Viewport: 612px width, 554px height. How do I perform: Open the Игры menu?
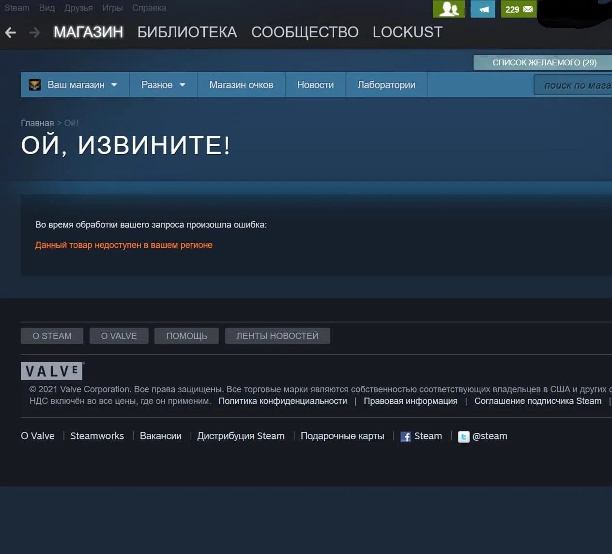(x=112, y=8)
